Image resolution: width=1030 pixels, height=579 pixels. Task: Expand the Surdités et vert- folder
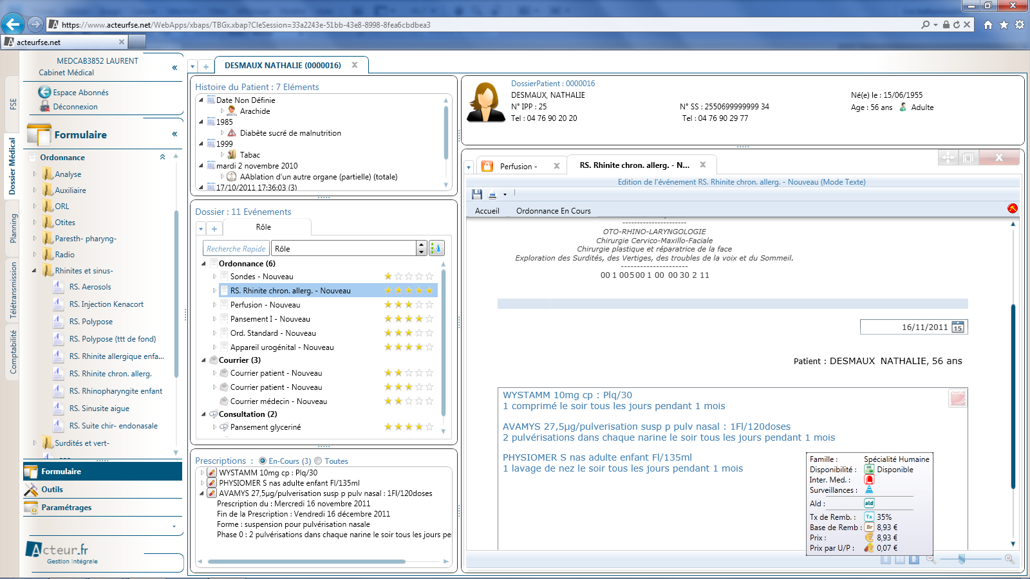click(x=35, y=443)
